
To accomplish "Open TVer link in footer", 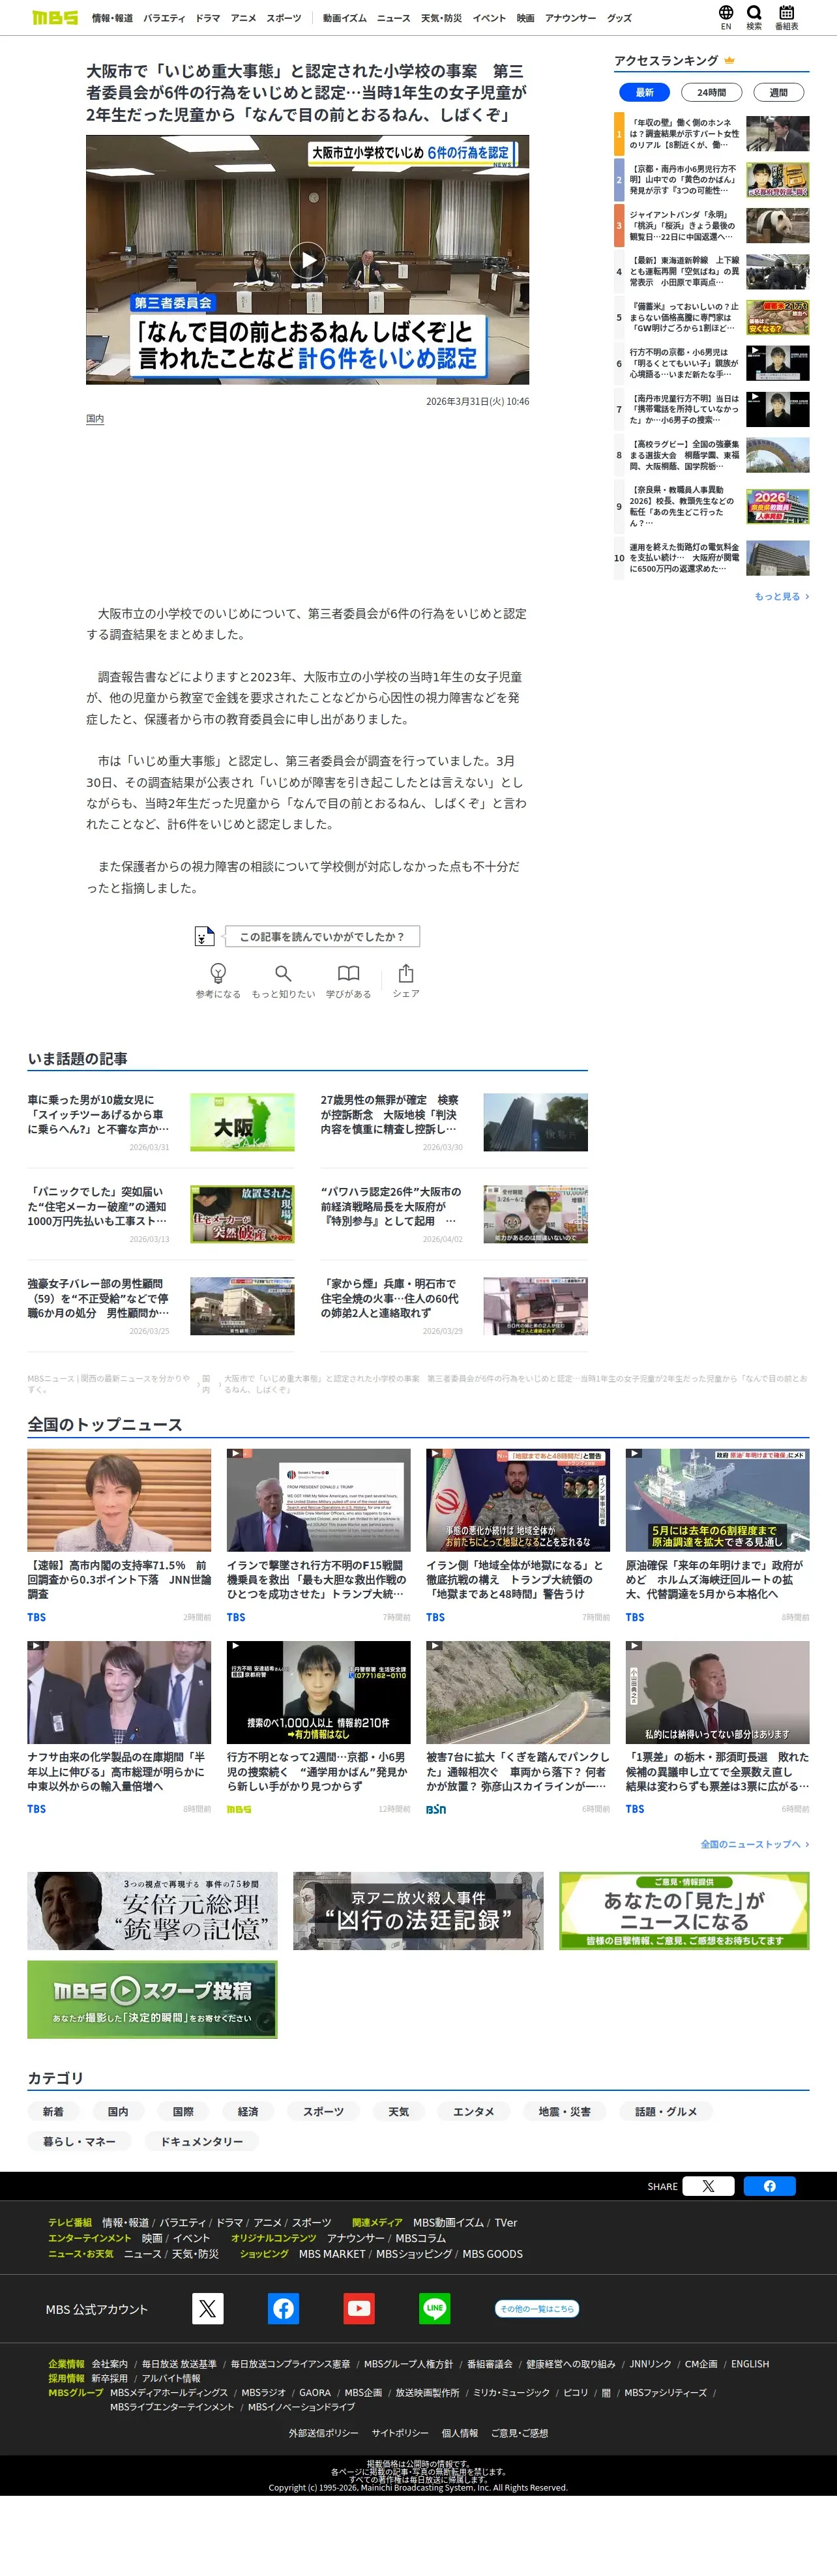I will pyautogui.click(x=506, y=2222).
